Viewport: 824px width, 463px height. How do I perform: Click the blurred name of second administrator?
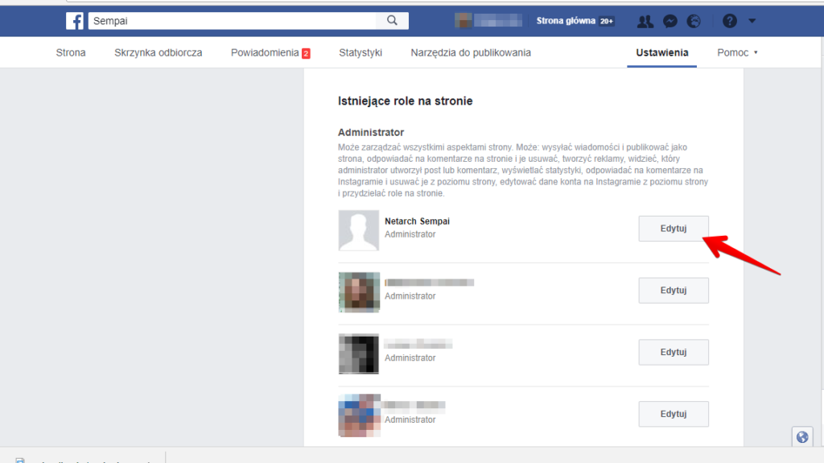430,283
